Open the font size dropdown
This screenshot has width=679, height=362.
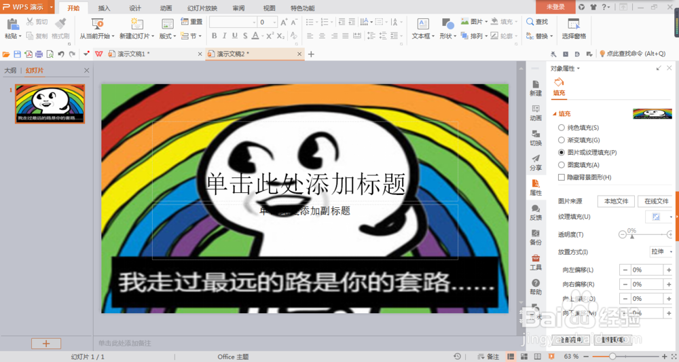click(x=274, y=22)
